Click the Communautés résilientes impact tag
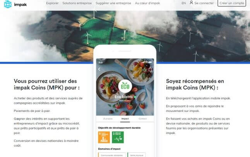Screen dimensions: 250x157 [x=112, y=155]
